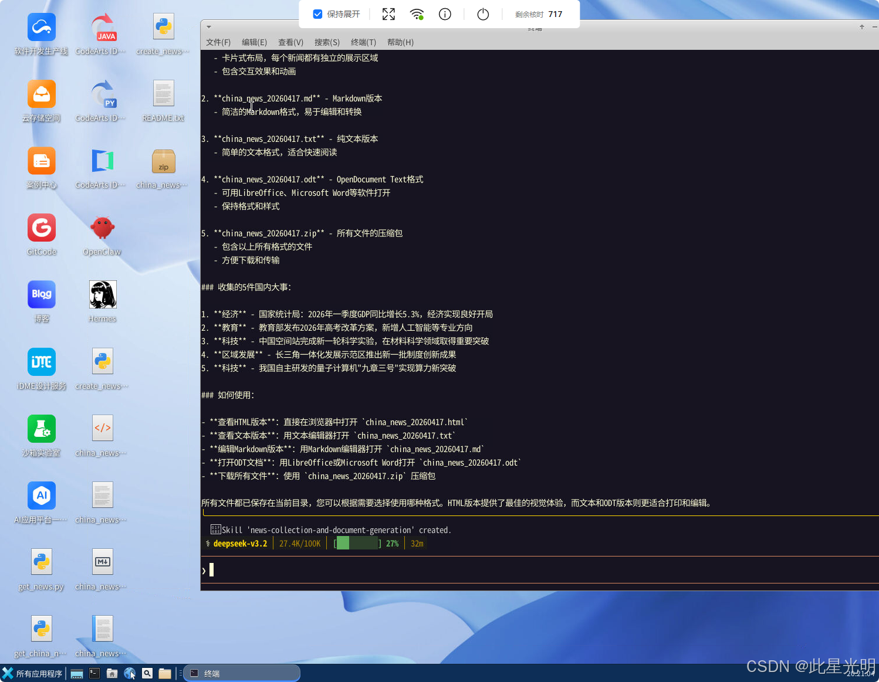Toggle the fullscreen control in the top bar
This screenshot has width=879, height=682.
click(x=388, y=14)
